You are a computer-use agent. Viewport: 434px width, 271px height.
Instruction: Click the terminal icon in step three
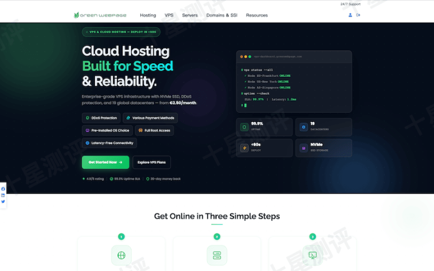313,255
